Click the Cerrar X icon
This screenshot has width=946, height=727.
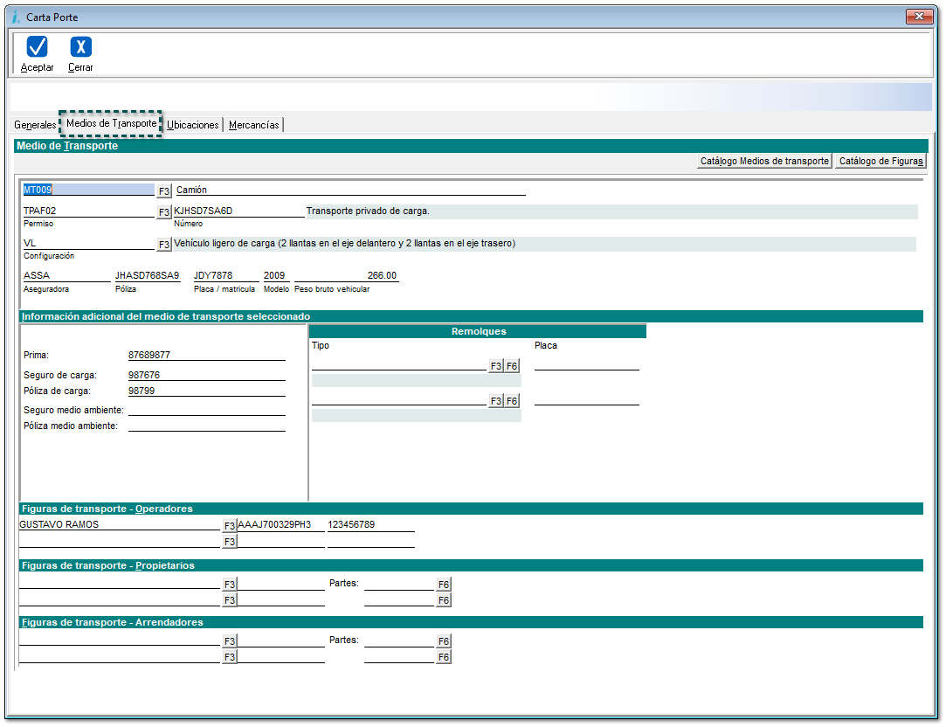click(80, 47)
